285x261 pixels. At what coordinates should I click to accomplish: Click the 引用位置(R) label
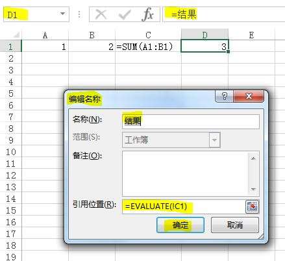click(x=94, y=204)
